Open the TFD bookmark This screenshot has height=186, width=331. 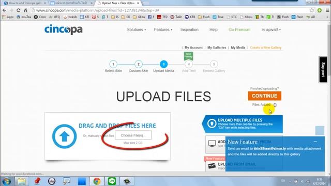point(162,17)
